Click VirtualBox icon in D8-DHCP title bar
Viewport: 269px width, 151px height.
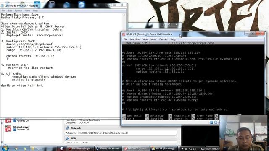[x=124, y=34]
